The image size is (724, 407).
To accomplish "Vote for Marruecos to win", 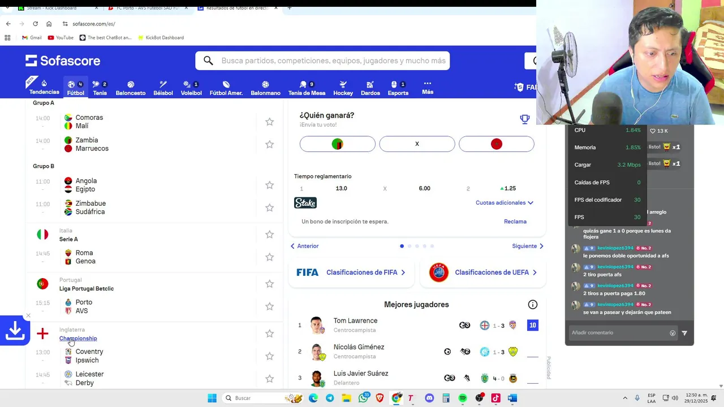I will [497, 144].
